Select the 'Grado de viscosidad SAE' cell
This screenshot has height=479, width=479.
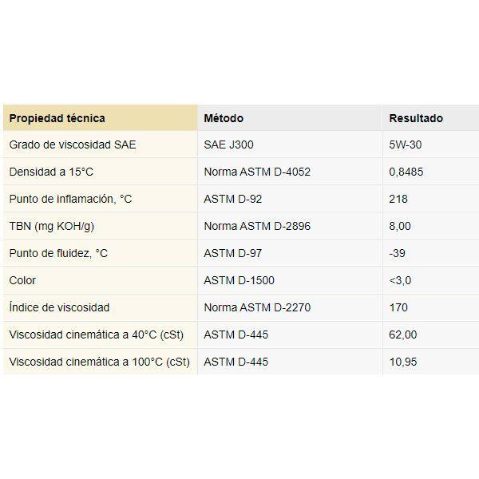[x=101, y=144]
